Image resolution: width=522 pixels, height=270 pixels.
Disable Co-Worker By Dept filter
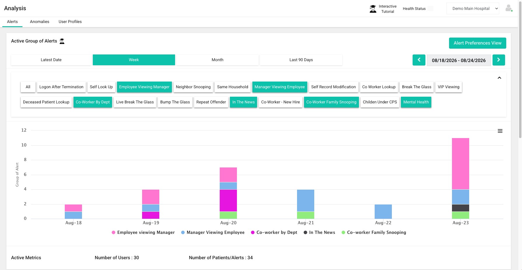[93, 102]
